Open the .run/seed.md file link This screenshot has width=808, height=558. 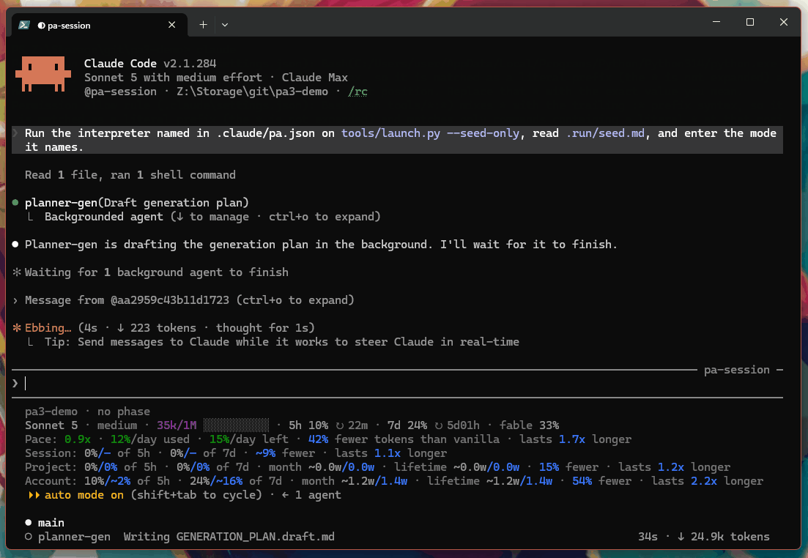(605, 133)
